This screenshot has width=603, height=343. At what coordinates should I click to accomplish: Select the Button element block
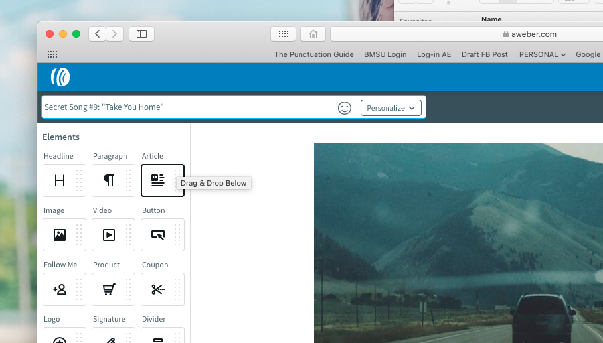(x=163, y=235)
